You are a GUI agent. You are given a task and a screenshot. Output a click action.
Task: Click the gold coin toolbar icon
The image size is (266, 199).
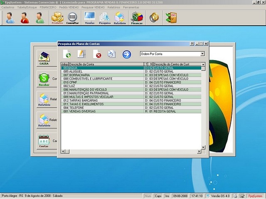point(154,17)
